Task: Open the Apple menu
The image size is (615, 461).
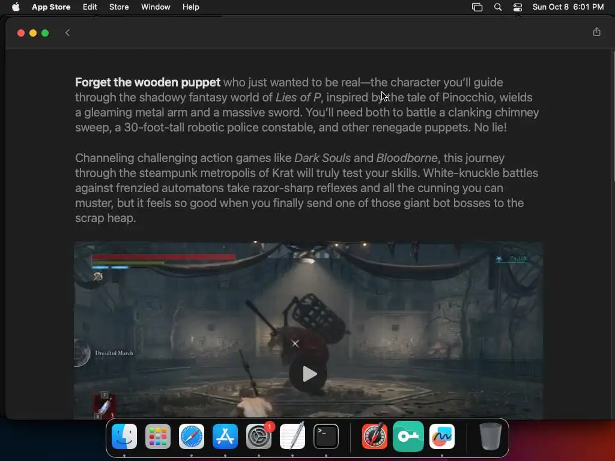Action: (16, 7)
